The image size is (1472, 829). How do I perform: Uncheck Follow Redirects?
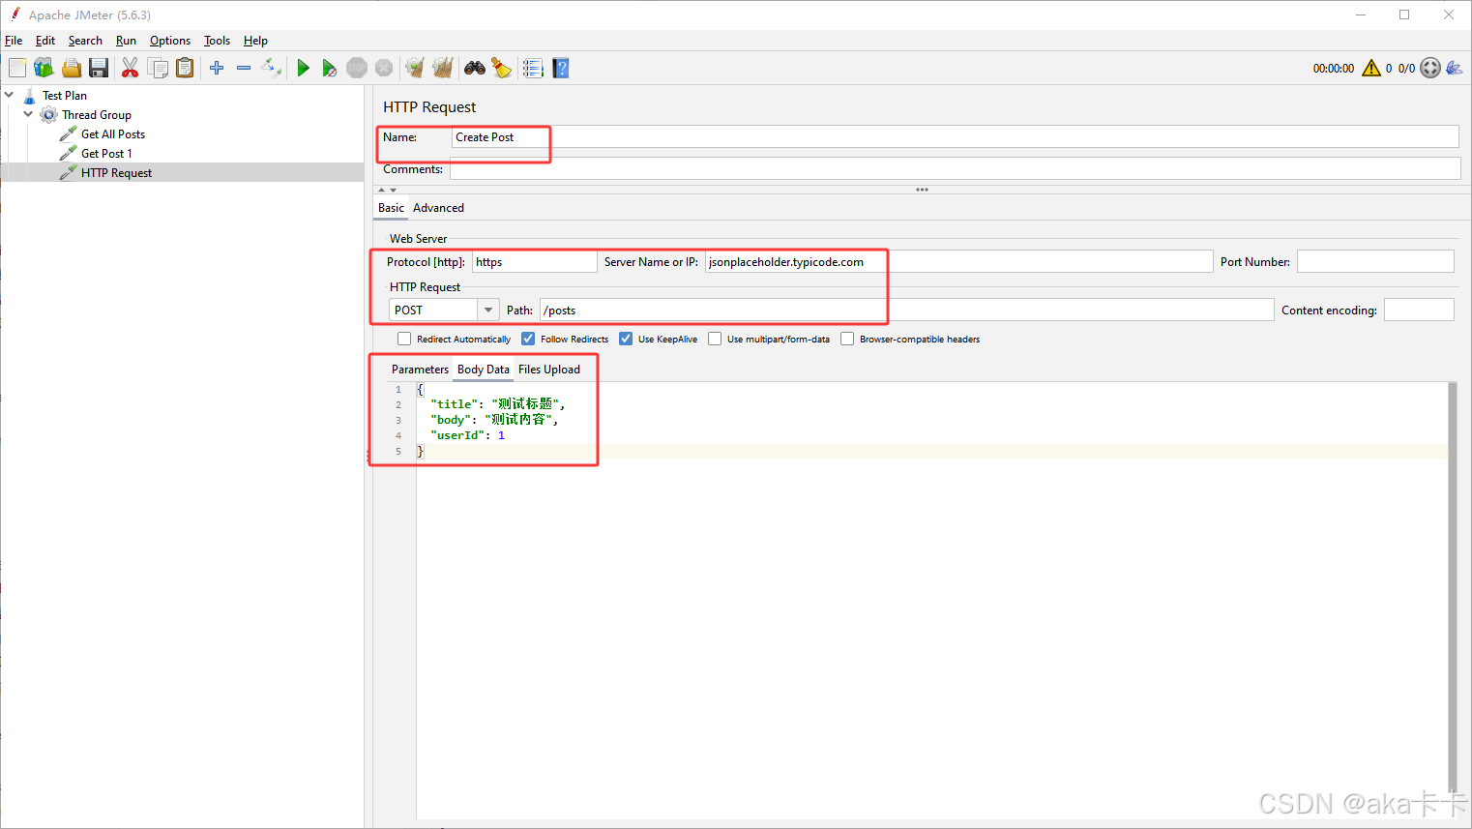528,339
